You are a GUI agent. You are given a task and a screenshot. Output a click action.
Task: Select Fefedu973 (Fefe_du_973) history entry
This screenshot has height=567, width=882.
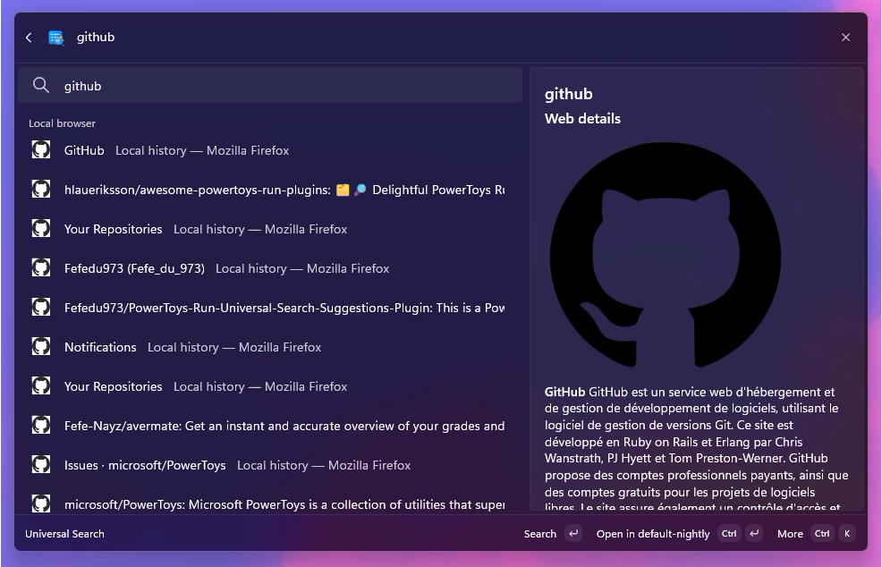click(270, 268)
